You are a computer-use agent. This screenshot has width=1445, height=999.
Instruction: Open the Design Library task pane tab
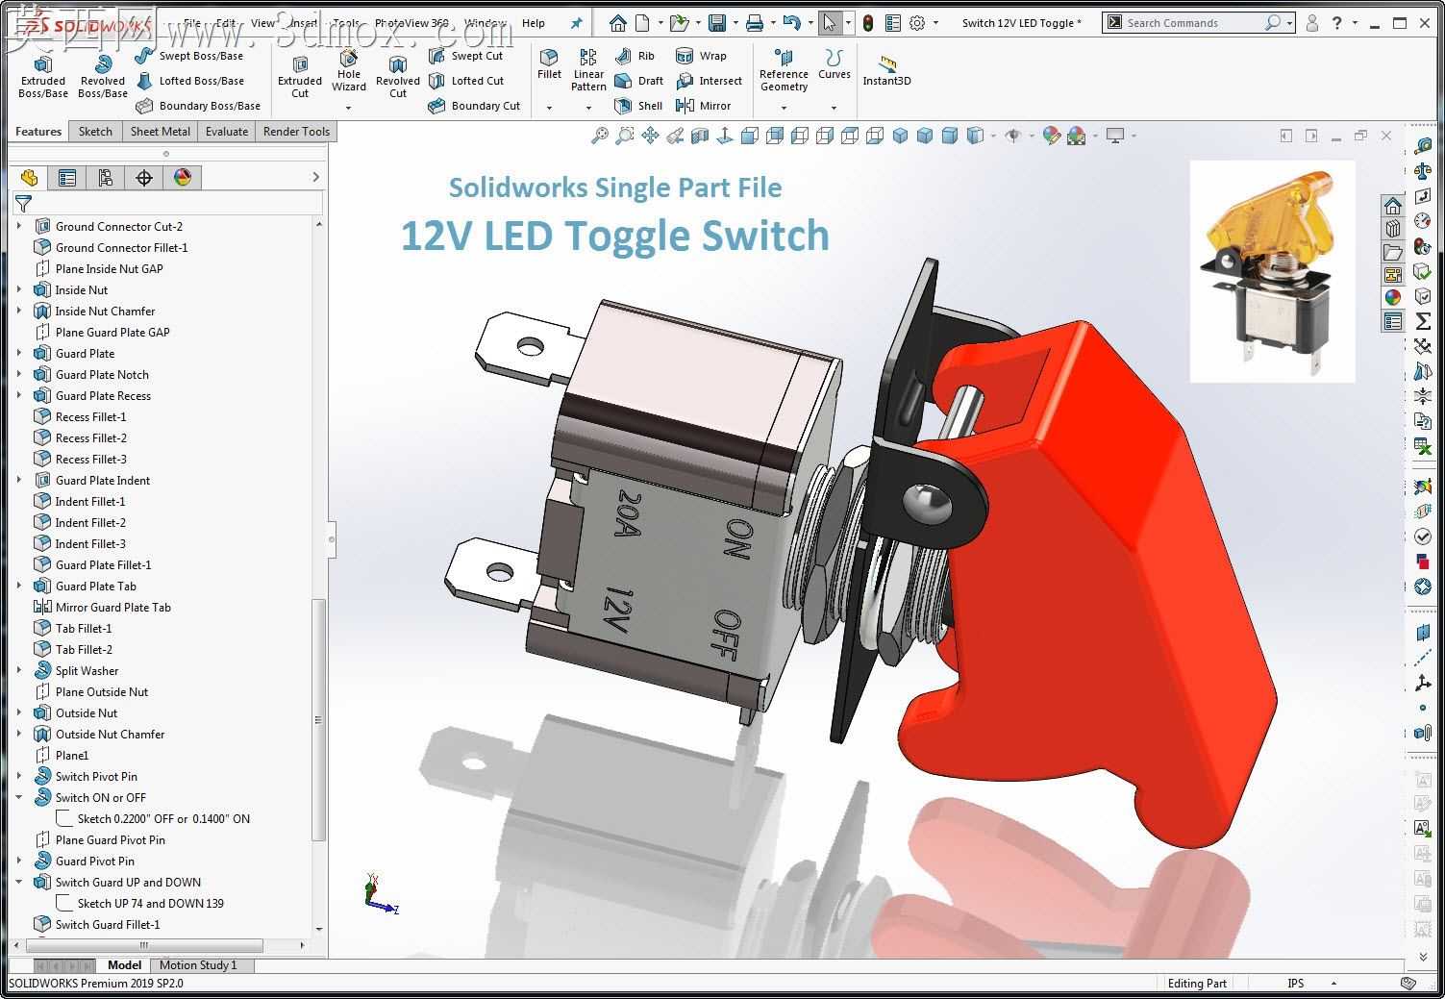[x=1393, y=228]
